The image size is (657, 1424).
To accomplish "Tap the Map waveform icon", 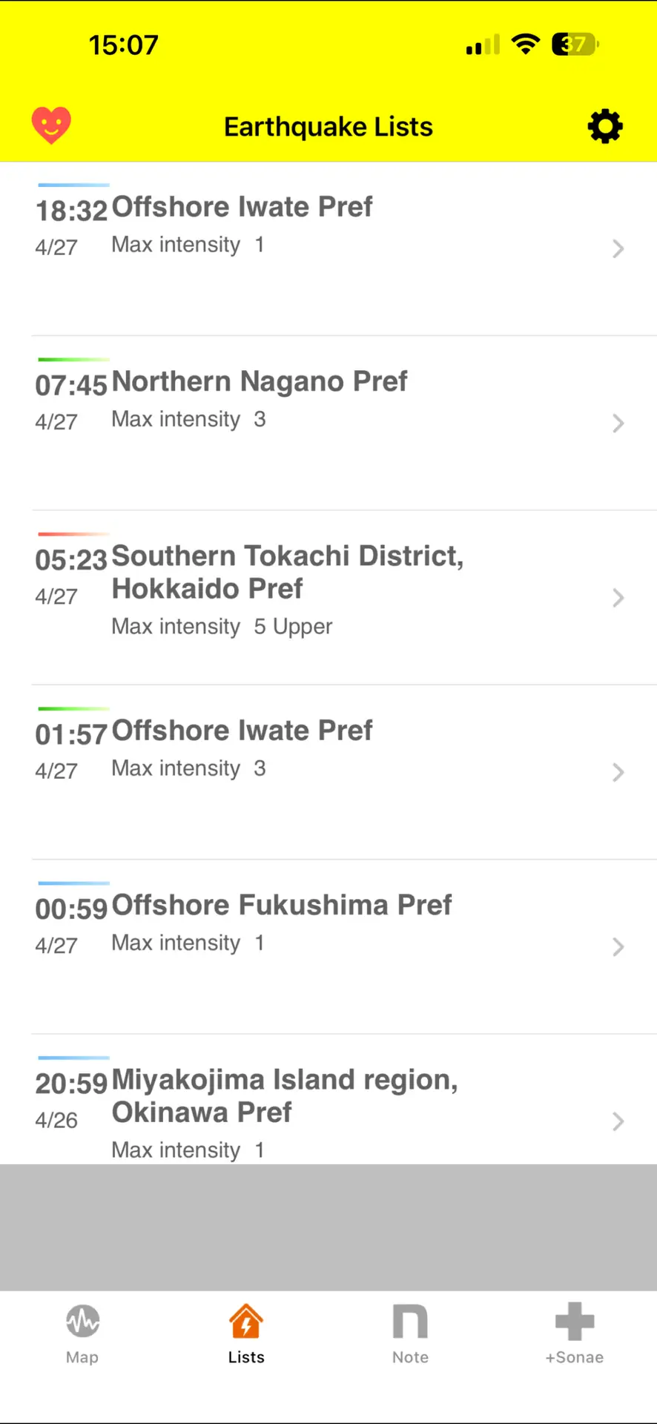I will (x=82, y=1322).
